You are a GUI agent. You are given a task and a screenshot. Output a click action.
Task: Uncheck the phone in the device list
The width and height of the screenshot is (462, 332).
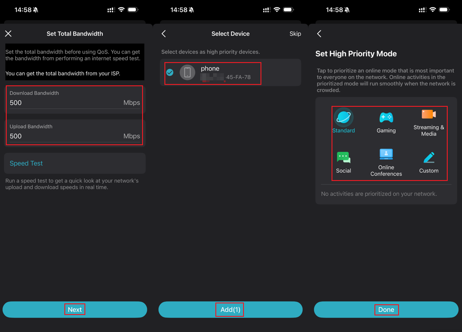(170, 72)
